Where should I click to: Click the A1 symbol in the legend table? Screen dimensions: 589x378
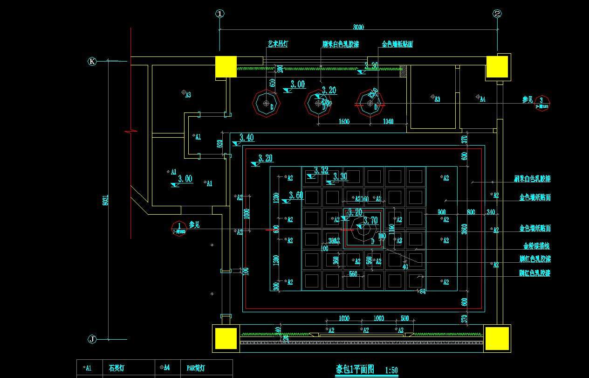tap(84, 368)
